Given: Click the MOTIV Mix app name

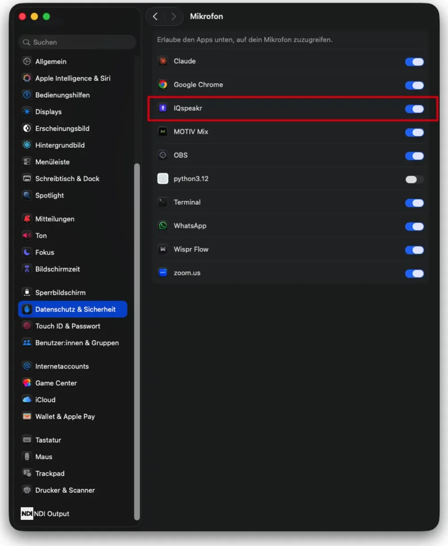Looking at the screenshot, I should click(191, 132).
